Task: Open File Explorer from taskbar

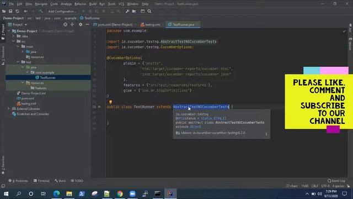Action: point(69,193)
